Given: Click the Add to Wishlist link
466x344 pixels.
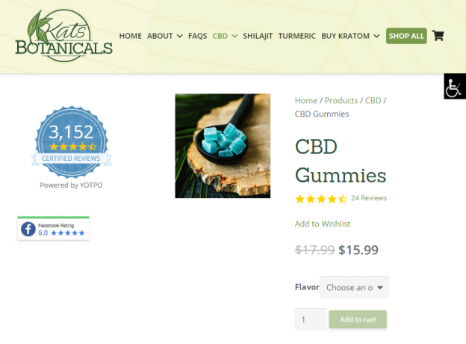Looking at the screenshot, I should [323, 224].
